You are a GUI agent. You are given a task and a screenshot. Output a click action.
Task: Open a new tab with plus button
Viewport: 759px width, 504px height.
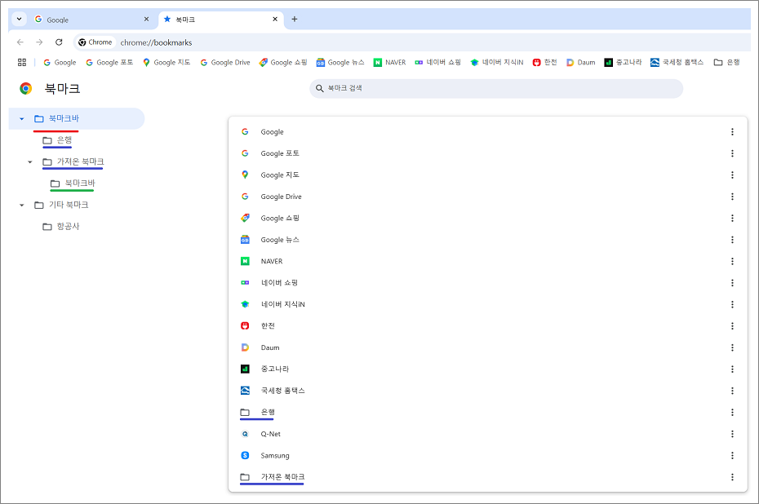click(x=295, y=20)
